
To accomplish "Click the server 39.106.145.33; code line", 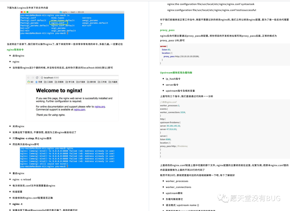I will pos(170,126).
